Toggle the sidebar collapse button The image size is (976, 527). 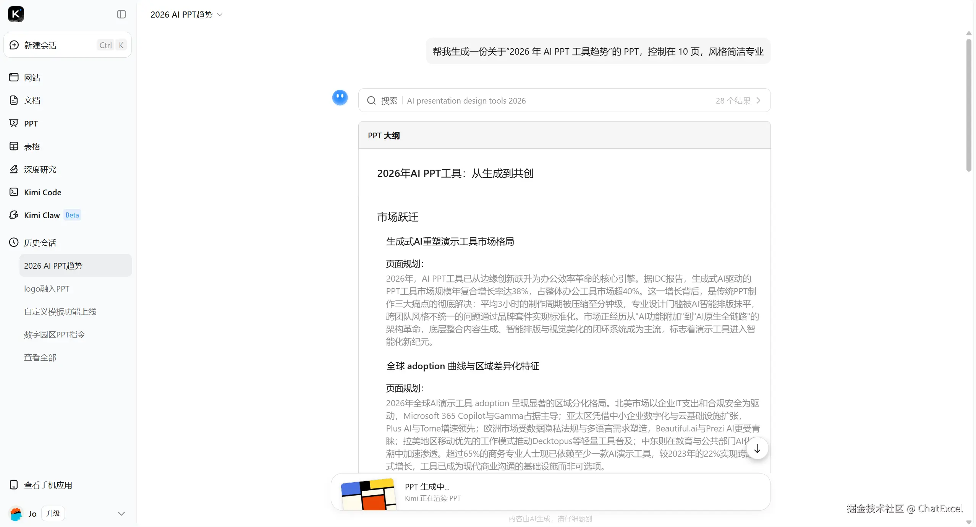click(x=121, y=14)
